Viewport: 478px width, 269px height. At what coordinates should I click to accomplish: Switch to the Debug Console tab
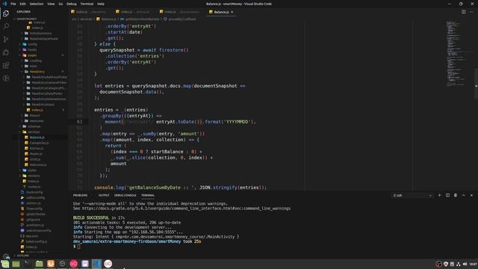click(125, 195)
